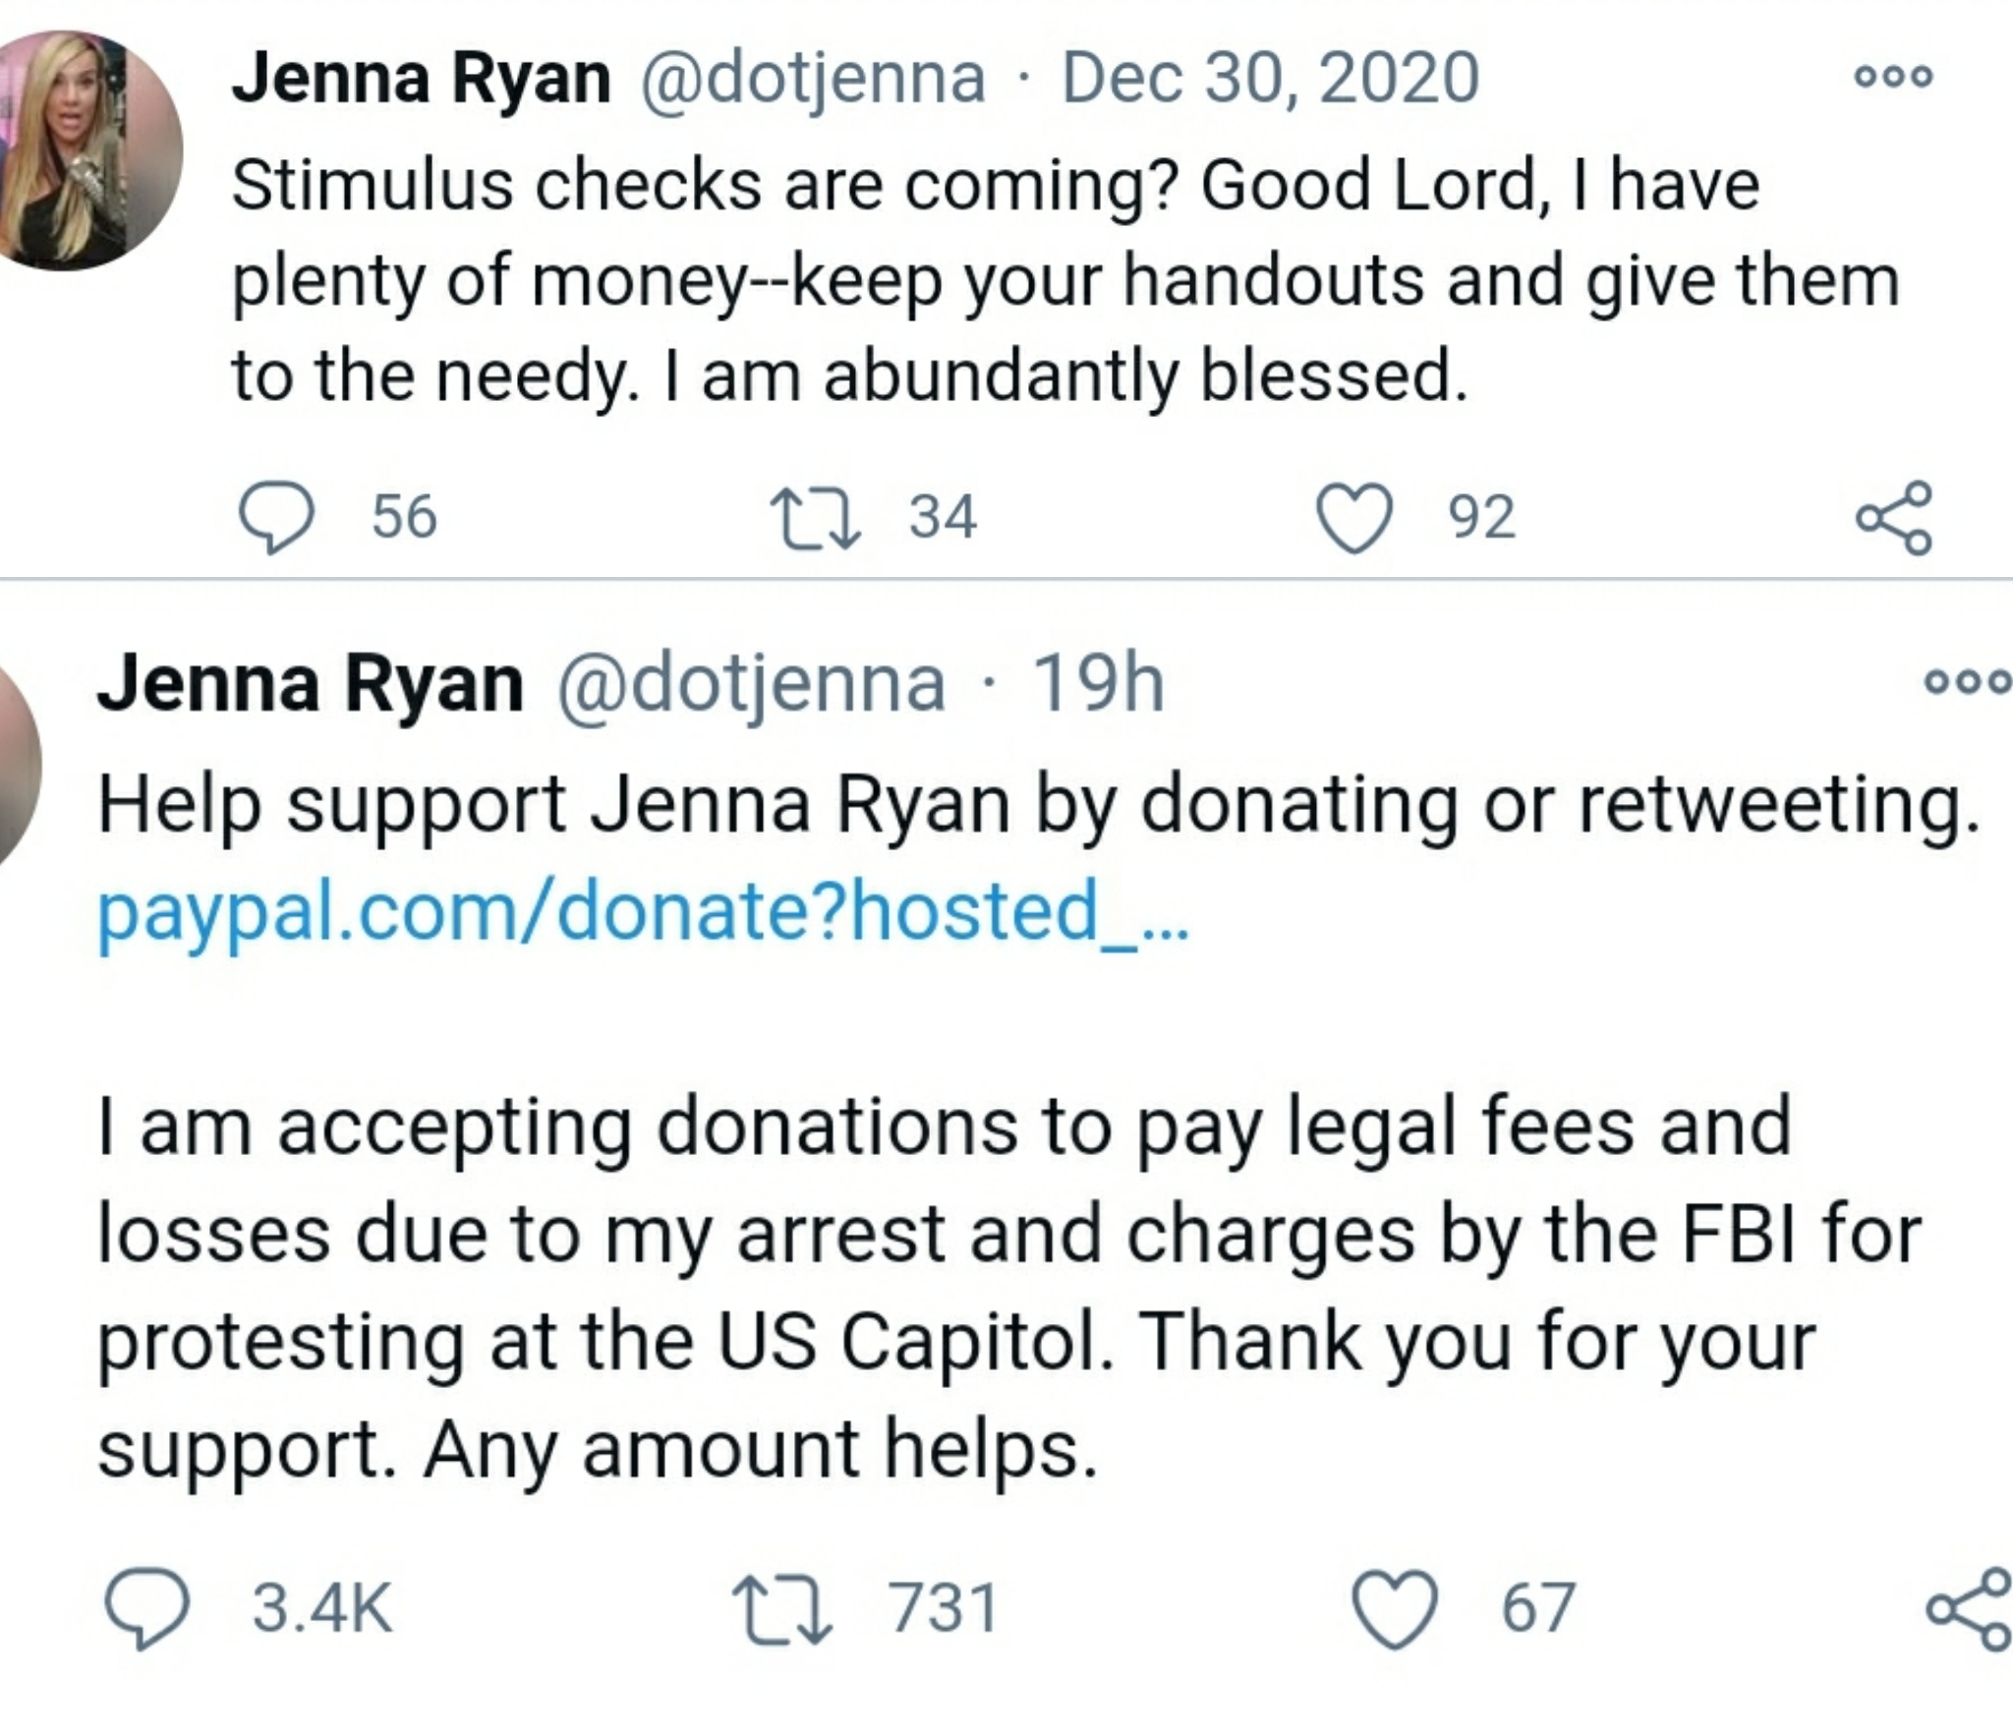
Task: Click the 19h timestamp on second tweet
Action: tap(1097, 683)
